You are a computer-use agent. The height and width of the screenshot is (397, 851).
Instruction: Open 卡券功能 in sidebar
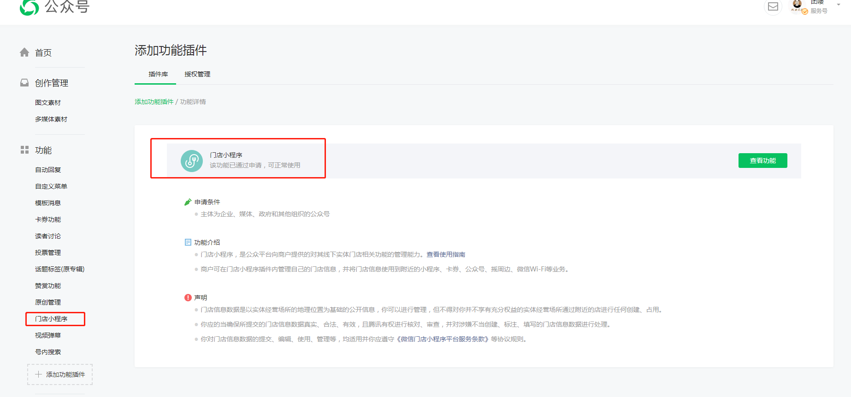click(48, 219)
